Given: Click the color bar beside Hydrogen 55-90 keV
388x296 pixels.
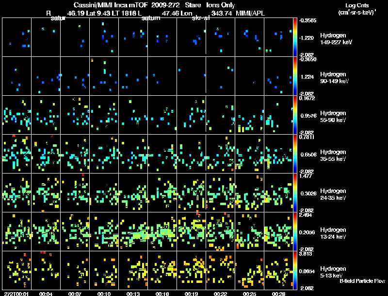Looking at the screenshot, I should pos(295,115).
